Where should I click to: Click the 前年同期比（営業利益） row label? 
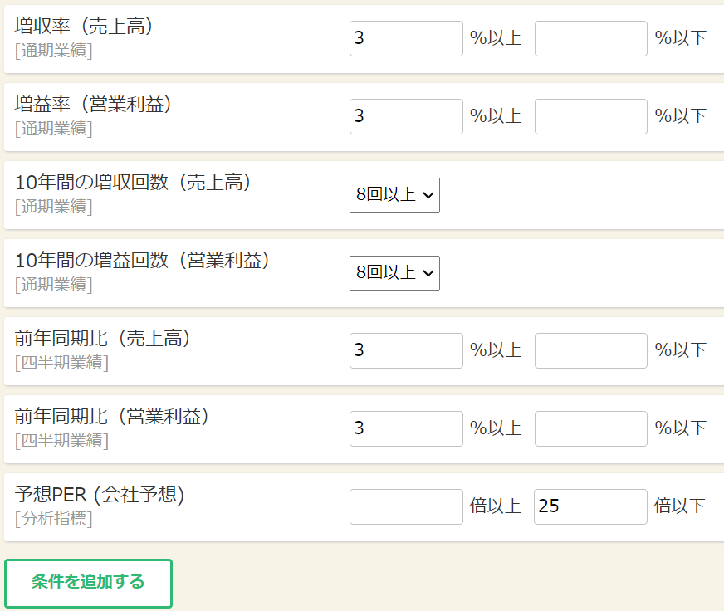pyautogui.click(x=112, y=417)
